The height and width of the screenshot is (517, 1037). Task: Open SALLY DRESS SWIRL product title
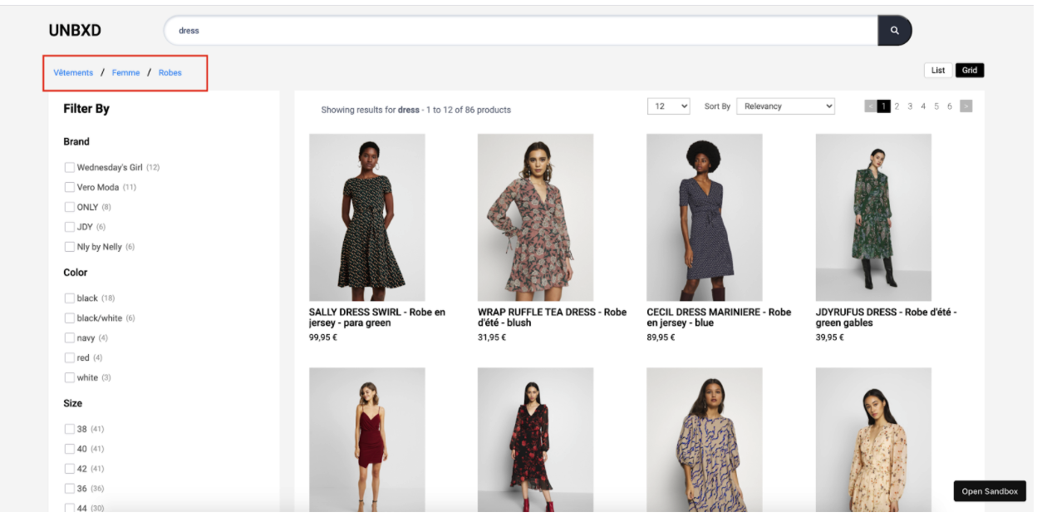point(377,318)
